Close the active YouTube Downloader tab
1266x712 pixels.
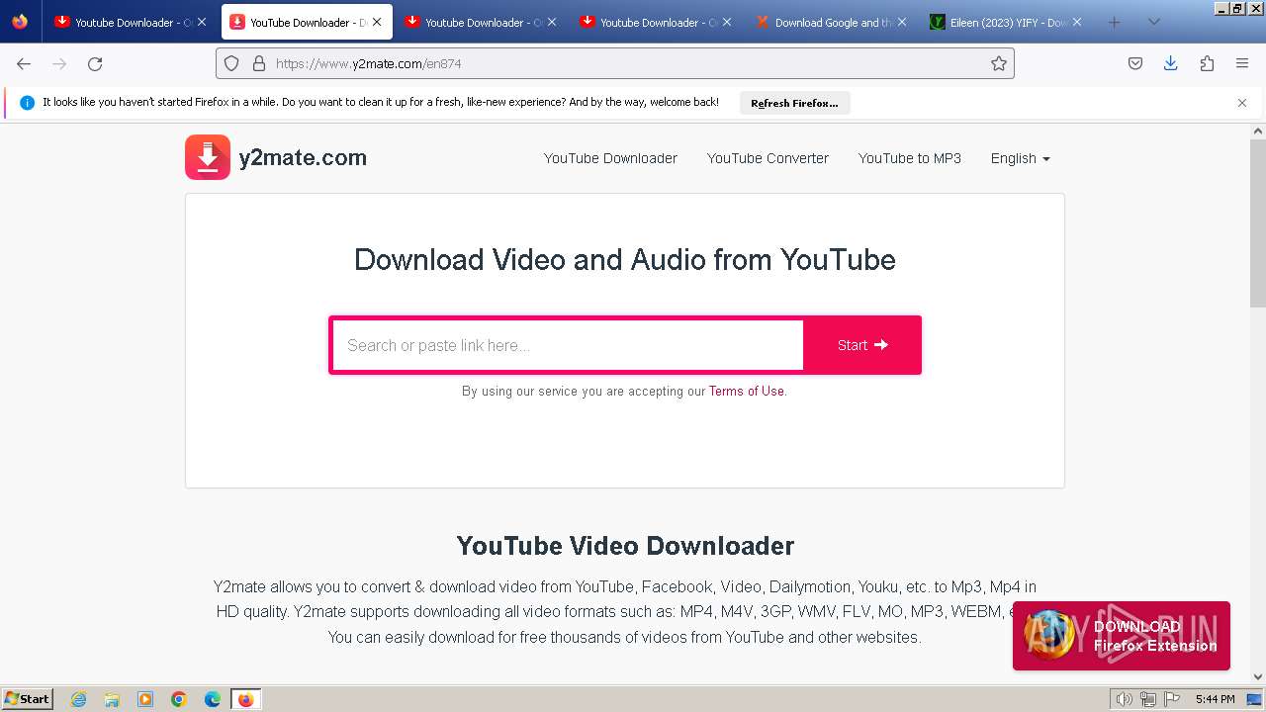point(377,22)
